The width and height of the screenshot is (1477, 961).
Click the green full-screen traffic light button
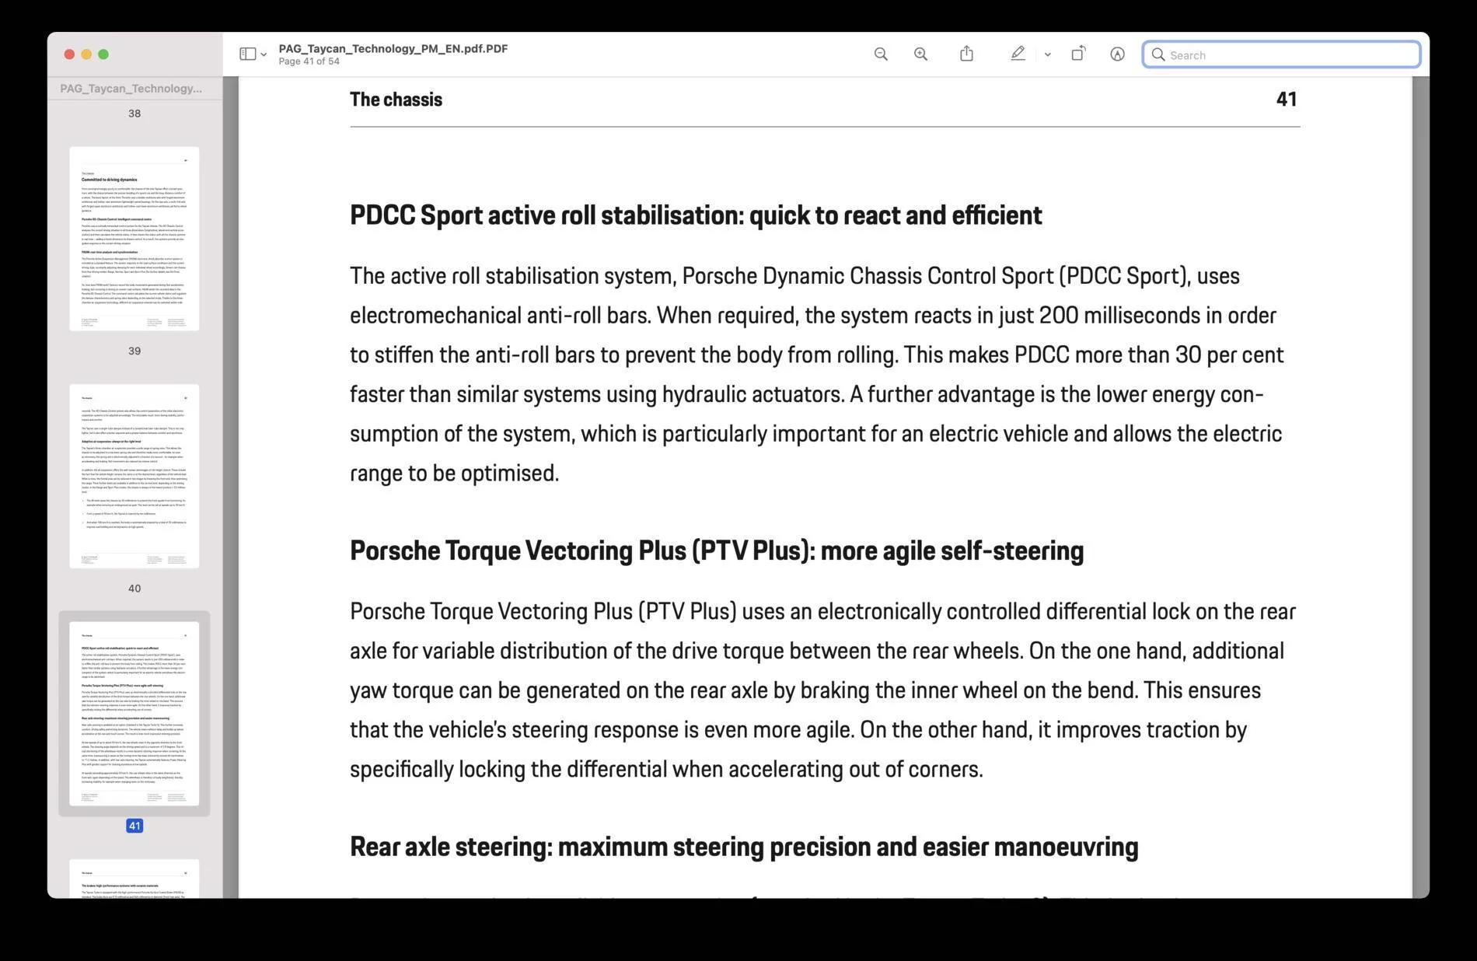pos(103,54)
